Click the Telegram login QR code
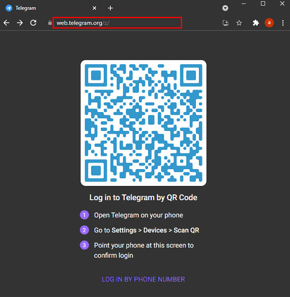Screen dimensions: 290x297 (x=143, y=123)
